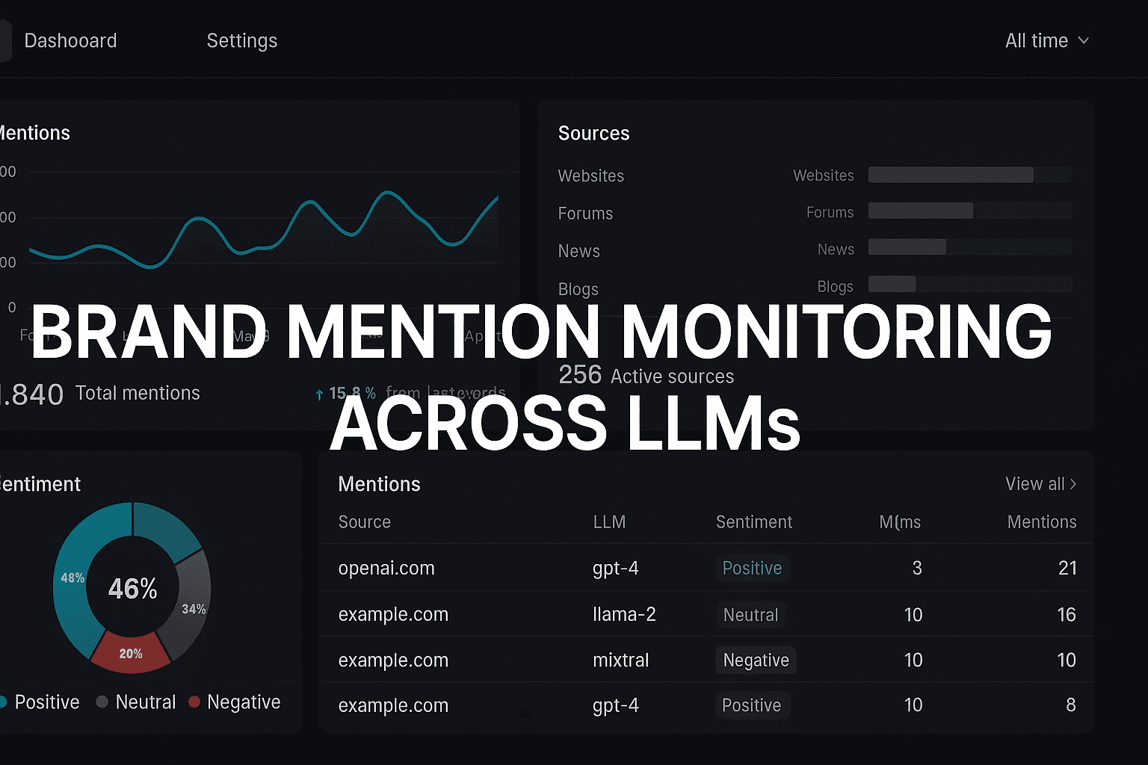
Task: Click the Neutral badge in the llama-2 row
Action: (750, 614)
